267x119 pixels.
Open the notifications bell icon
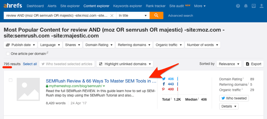[246, 6]
